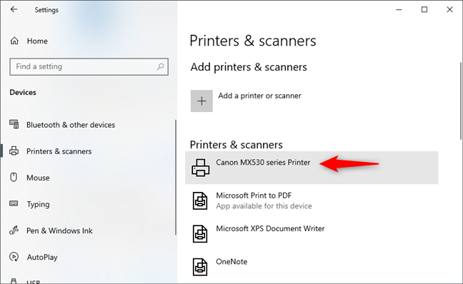Open Bluetooth & other devices settings
Viewport: 463px width, 284px height.
(x=71, y=125)
